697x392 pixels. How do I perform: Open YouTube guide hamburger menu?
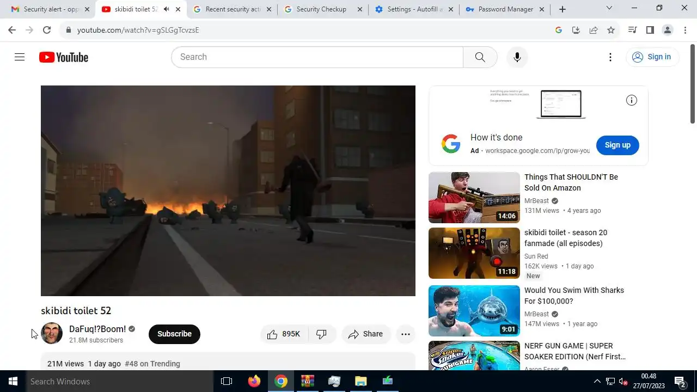click(20, 57)
